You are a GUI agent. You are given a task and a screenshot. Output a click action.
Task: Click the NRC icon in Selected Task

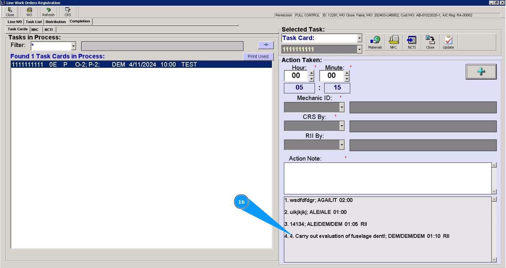pyautogui.click(x=394, y=42)
